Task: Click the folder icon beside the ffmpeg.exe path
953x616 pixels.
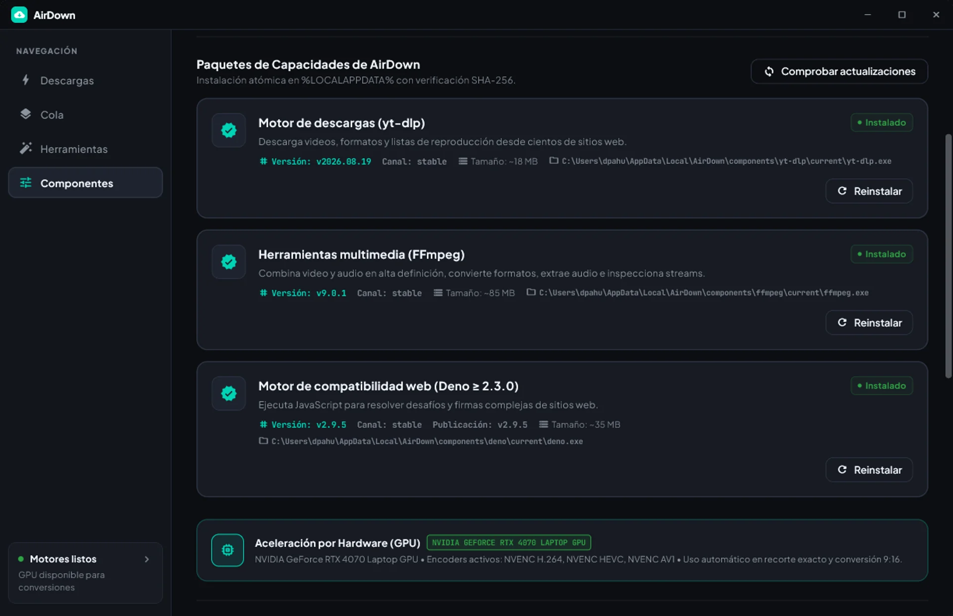Action: click(531, 292)
